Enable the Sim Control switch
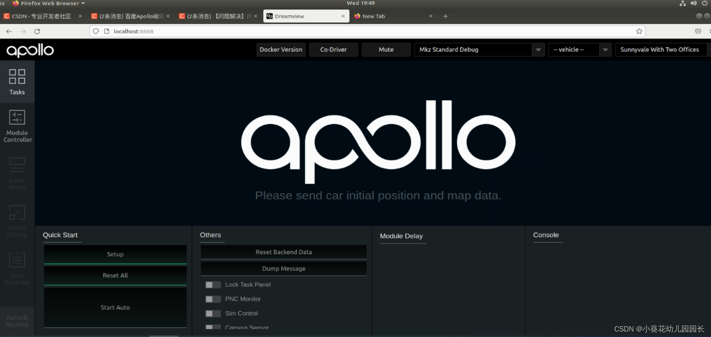This screenshot has width=711, height=337. tap(213, 314)
